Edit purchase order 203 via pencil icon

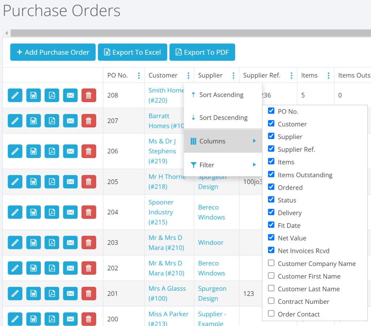pos(15,242)
